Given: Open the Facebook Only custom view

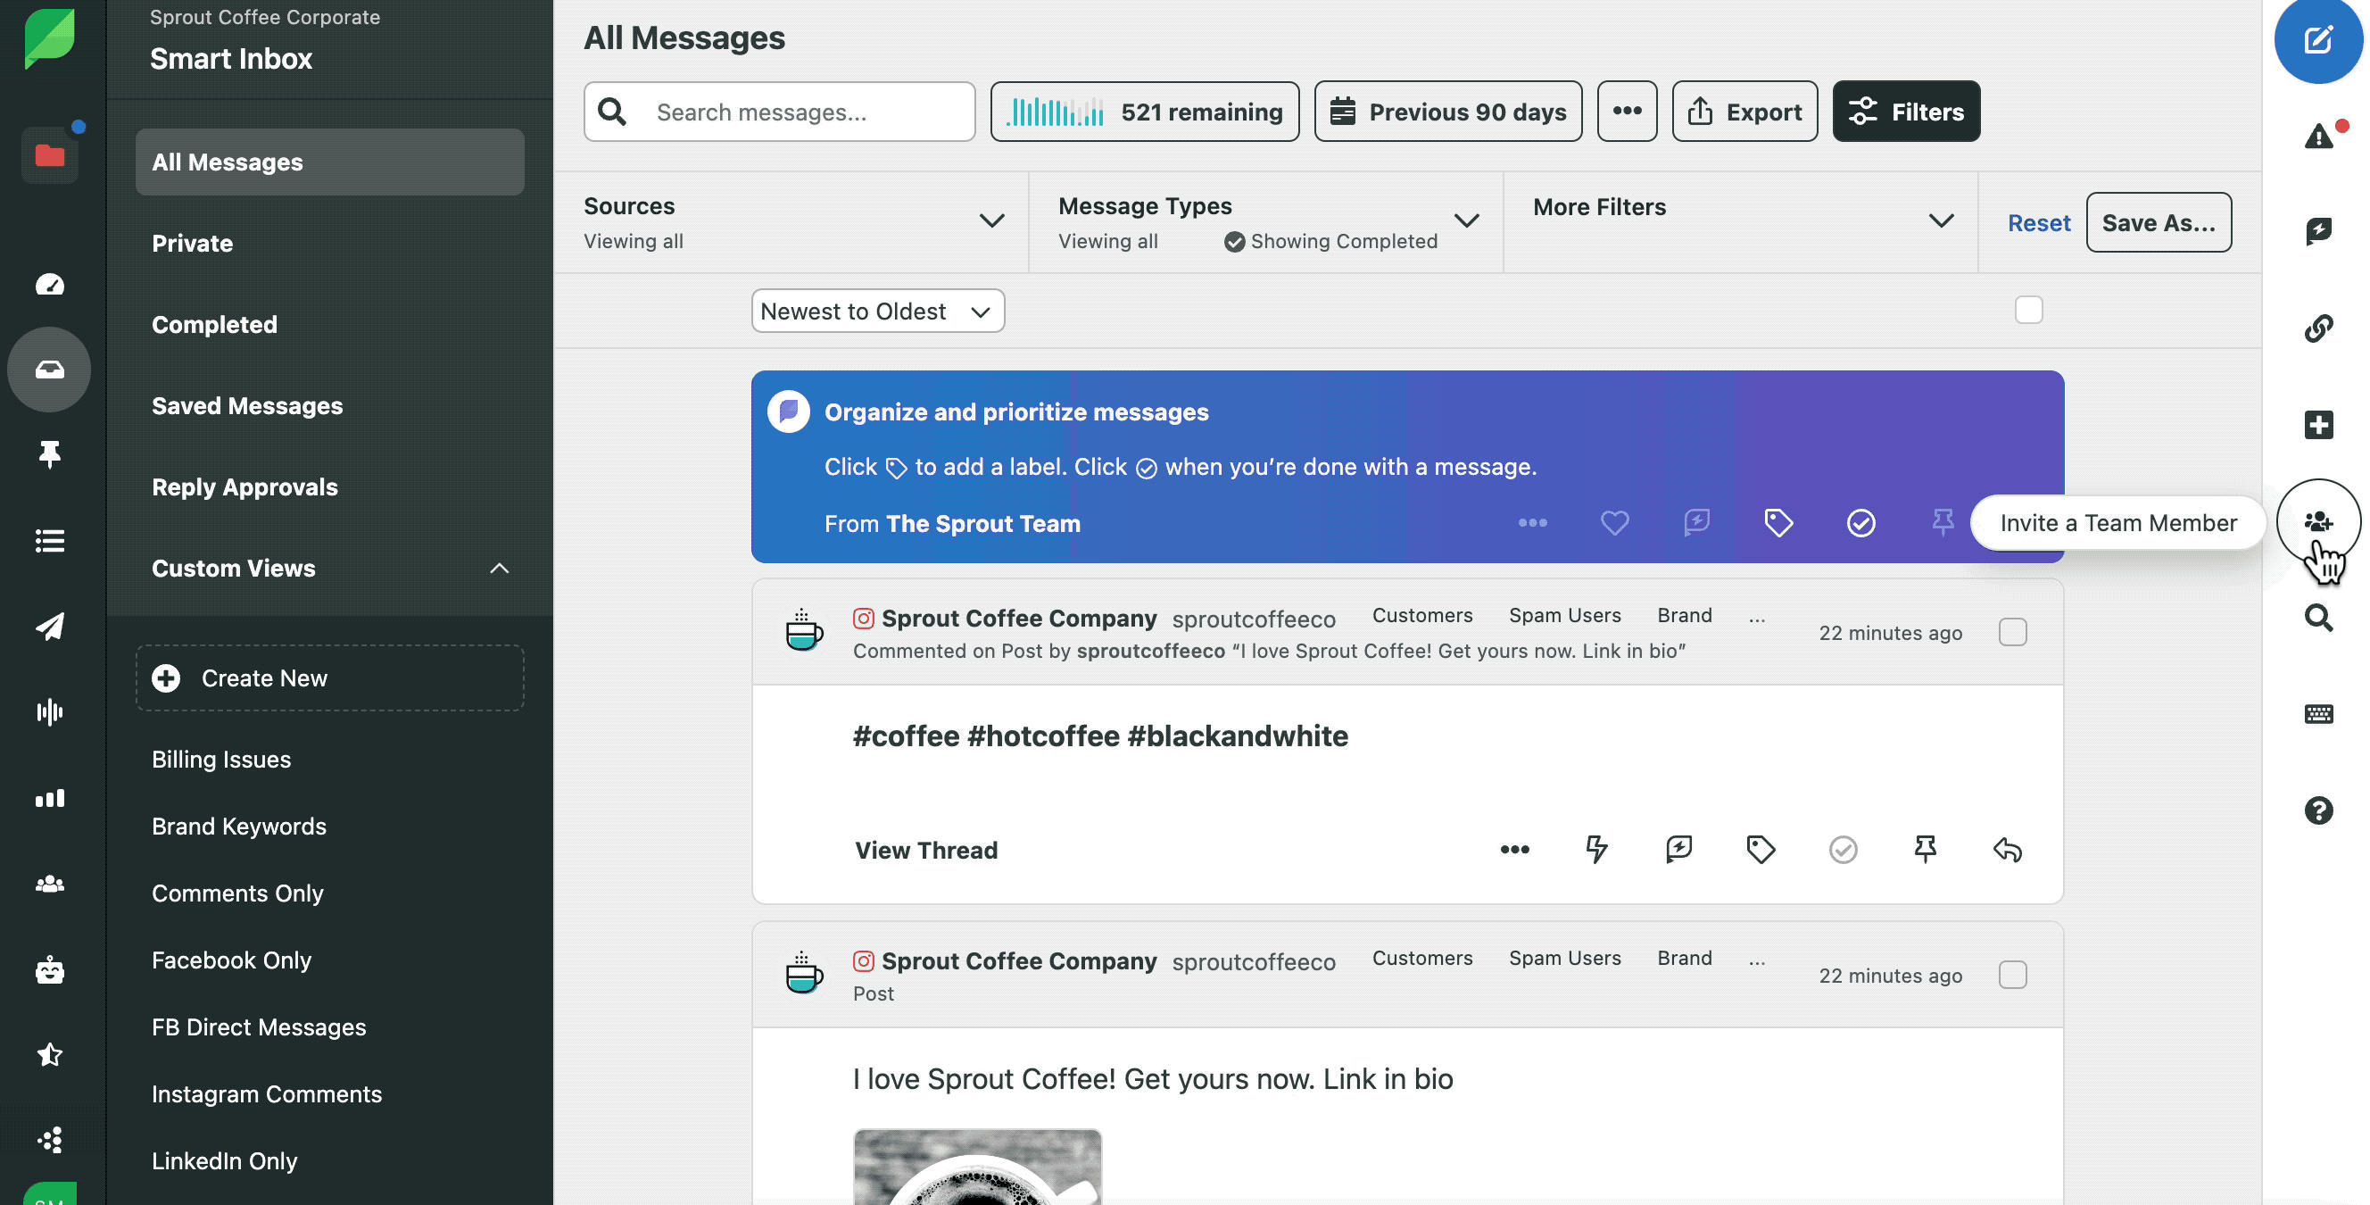Looking at the screenshot, I should pos(232,960).
